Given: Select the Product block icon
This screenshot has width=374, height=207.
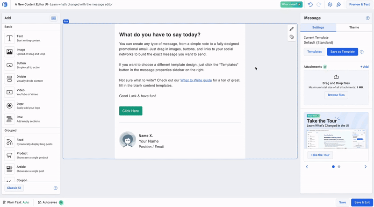Looking at the screenshot, I should point(9,156).
